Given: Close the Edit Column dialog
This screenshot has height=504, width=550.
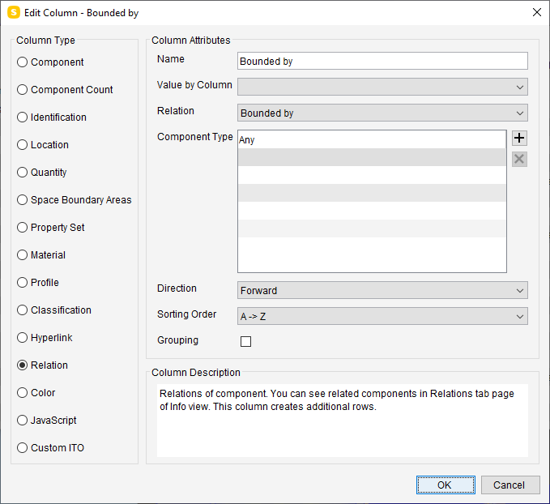Looking at the screenshot, I should pyautogui.click(x=537, y=13).
